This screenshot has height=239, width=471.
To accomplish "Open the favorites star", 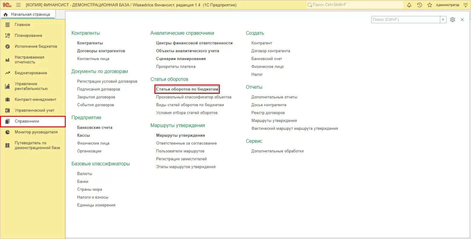I will tap(430, 5).
